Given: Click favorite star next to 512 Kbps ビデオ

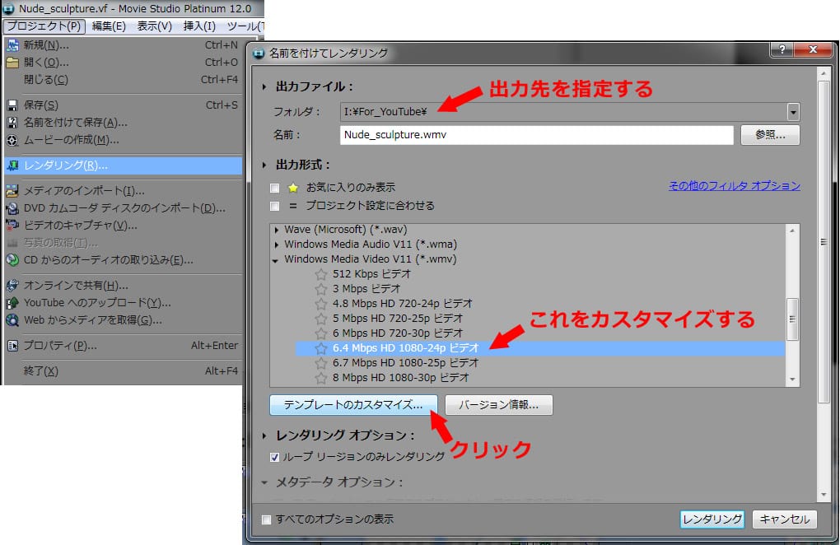Looking at the screenshot, I should click(x=321, y=274).
